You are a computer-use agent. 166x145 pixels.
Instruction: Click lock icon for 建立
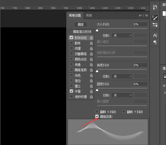click(x=91, y=86)
